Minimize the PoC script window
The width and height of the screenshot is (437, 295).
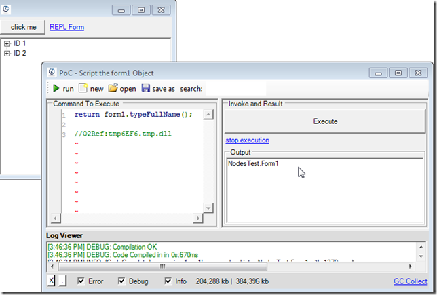(x=378, y=73)
